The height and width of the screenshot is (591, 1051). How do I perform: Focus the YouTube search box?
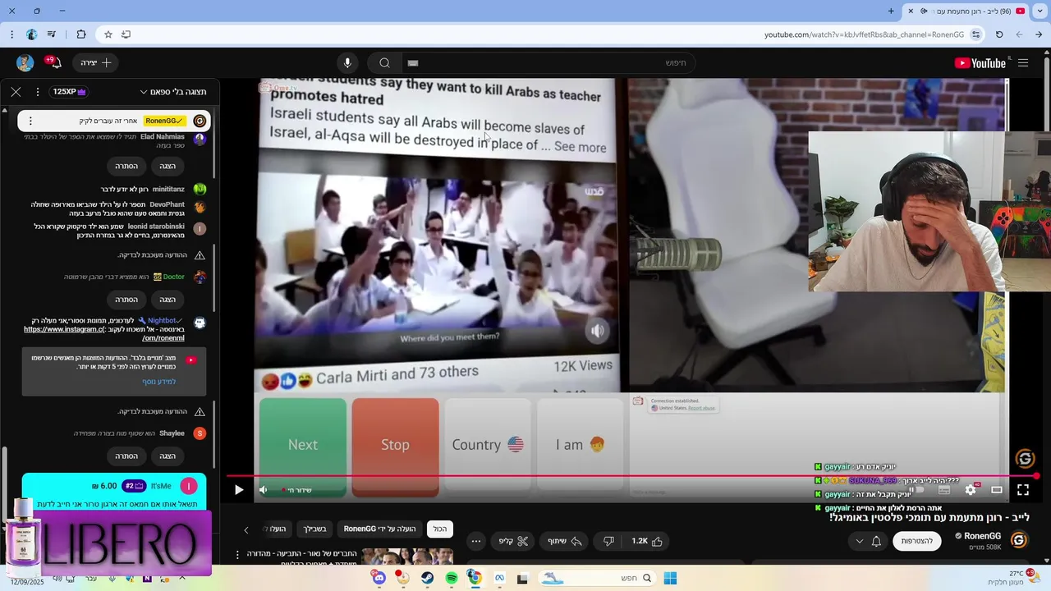click(548, 63)
